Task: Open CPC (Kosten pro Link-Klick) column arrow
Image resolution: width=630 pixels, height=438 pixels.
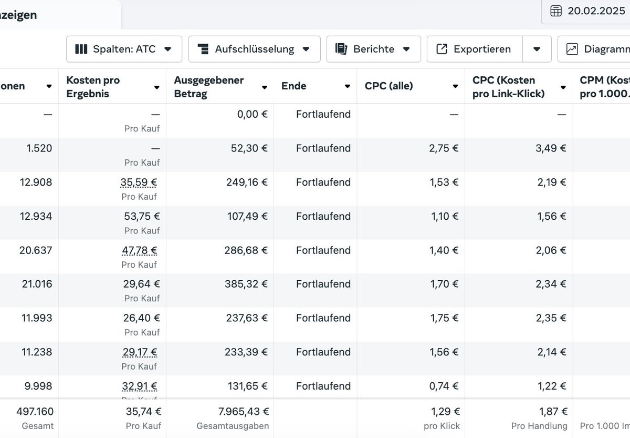Action: tap(563, 87)
